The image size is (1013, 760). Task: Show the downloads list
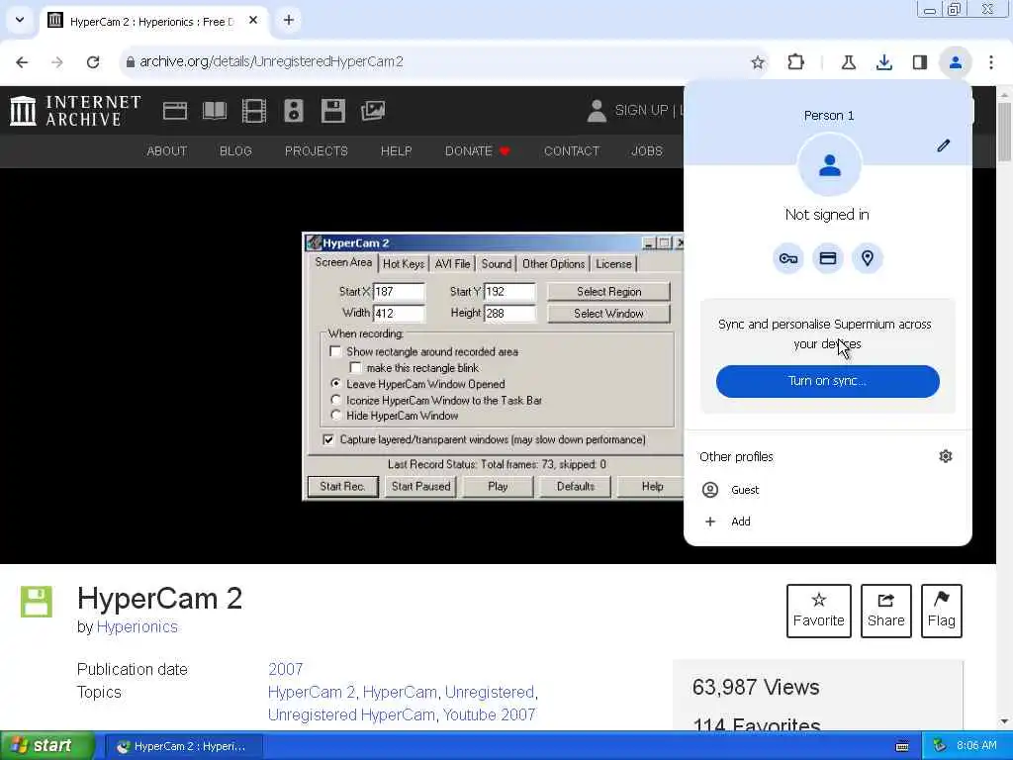tap(883, 62)
